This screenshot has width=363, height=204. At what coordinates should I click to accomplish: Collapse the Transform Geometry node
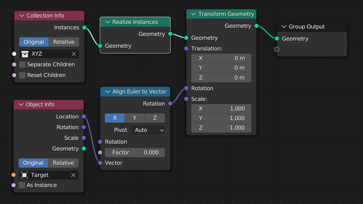tap(193, 14)
